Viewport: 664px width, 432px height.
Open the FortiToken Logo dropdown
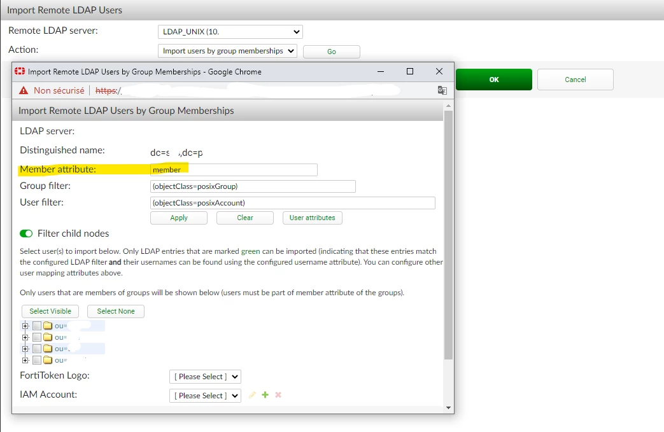pyautogui.click(x=205, y=377)
